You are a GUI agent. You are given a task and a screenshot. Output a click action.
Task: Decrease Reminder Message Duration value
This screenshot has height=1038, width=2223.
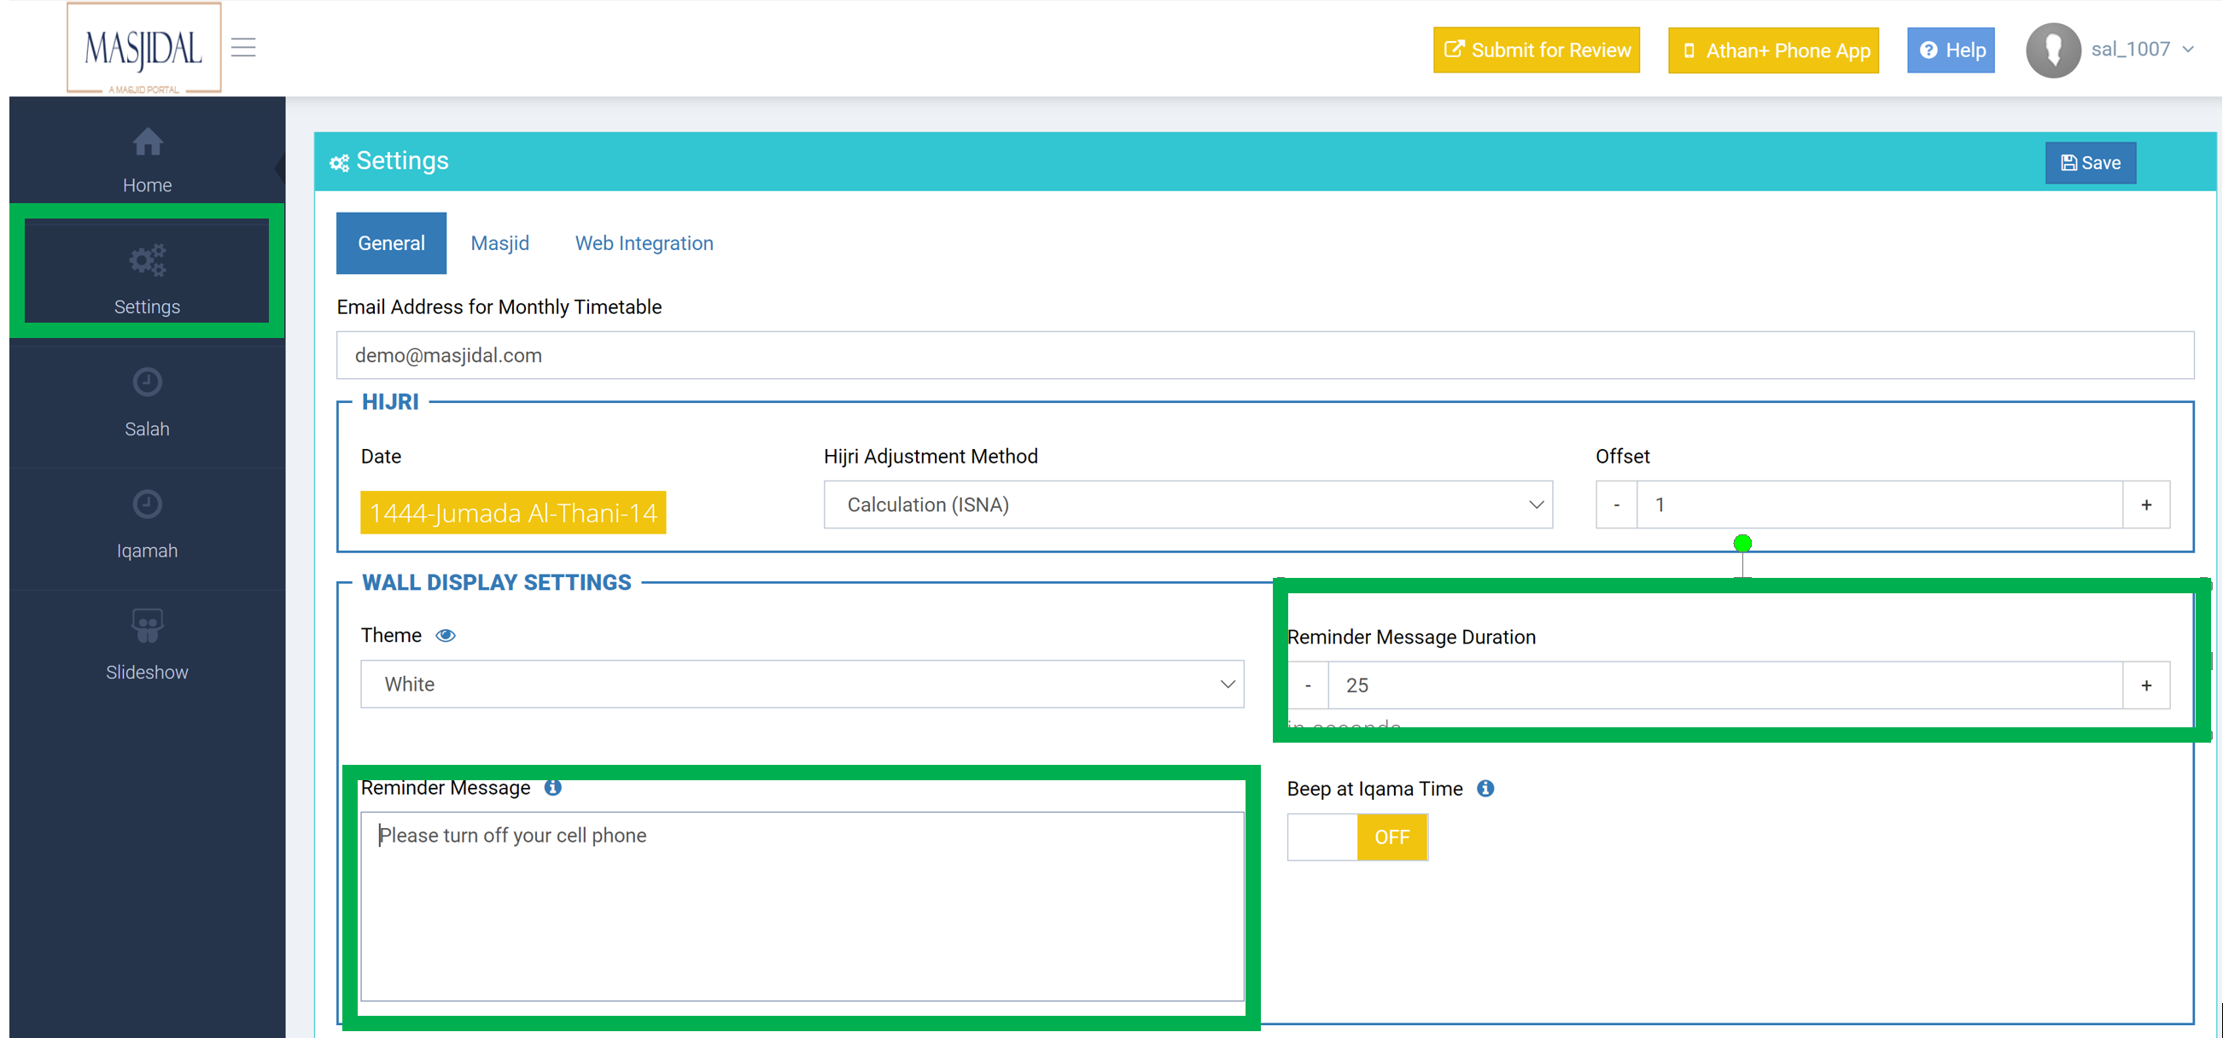pos(1308,686)
